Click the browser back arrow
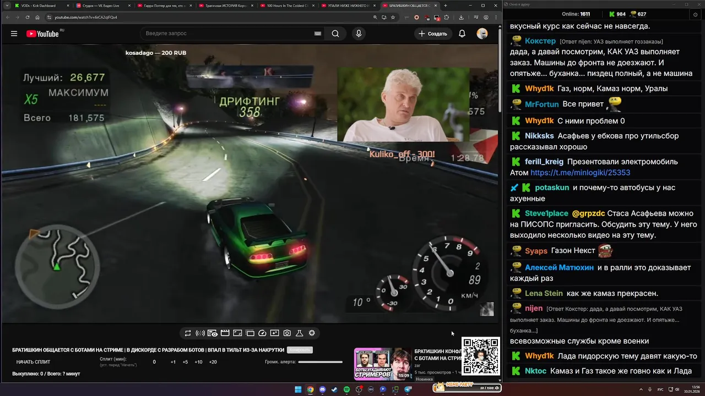Viewport: 705px width, 396px height. pyautogui.click(x=7, y=17)
